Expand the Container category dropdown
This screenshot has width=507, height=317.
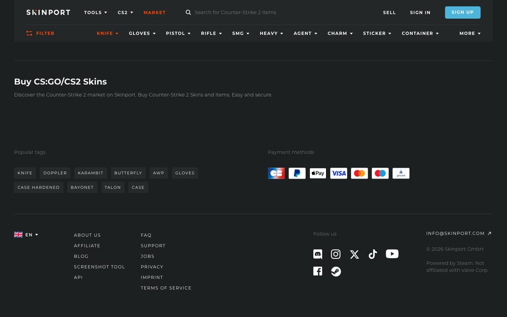point(420,33)
